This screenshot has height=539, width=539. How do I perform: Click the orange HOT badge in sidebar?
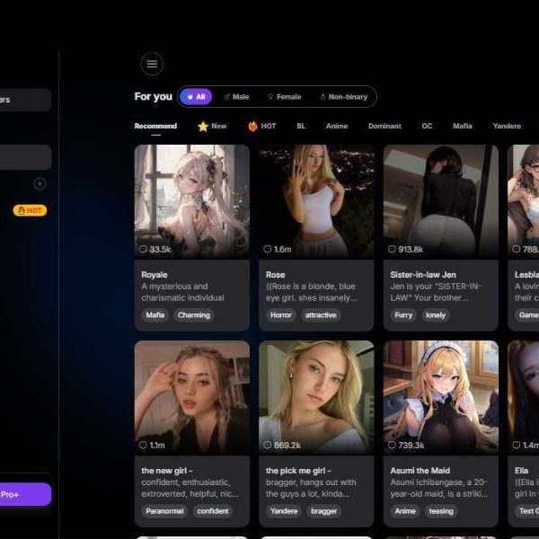click(30, 210)
